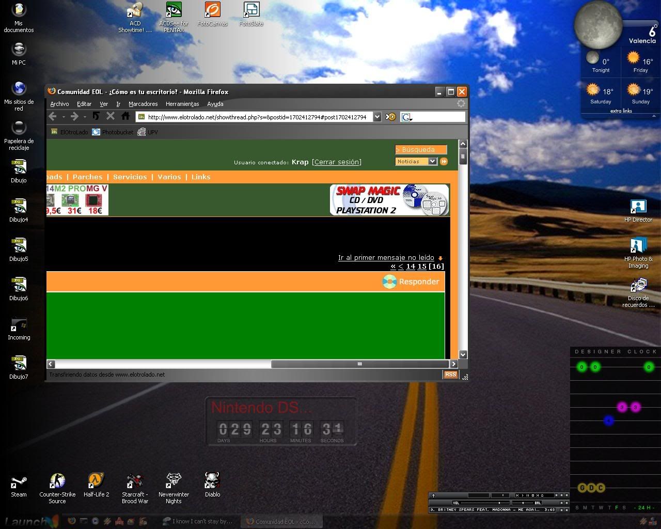Click the Responder button
The width and height of the screenshot is (661, 529).
[x=411, y=282]
